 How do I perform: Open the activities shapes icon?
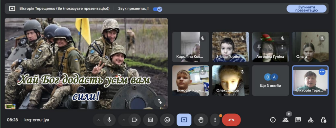[311, 120]
